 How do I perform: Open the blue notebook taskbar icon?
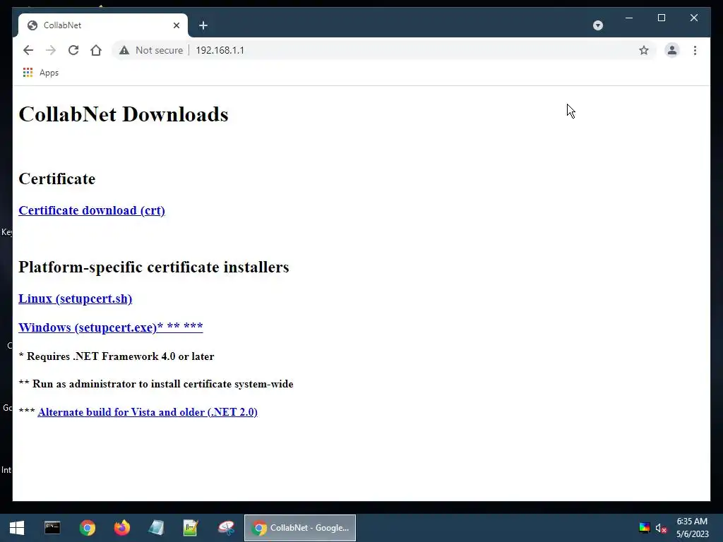click(x=156, y=528)
